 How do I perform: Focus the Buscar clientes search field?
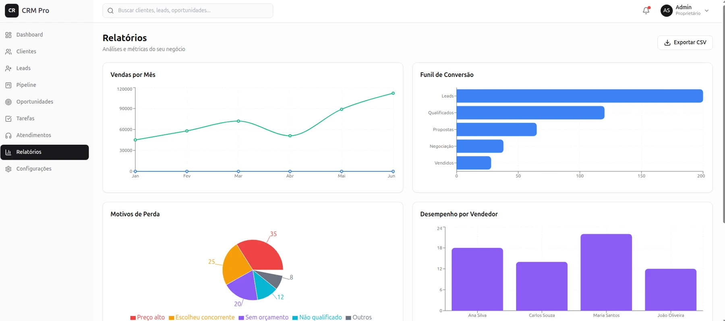tap(188, 10)
